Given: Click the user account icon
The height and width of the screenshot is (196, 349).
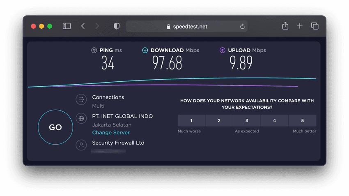Looking at the screenshot, I should click(81, 145).
